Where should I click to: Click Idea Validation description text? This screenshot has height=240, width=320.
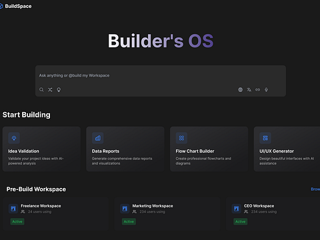[x=36, y=161]
